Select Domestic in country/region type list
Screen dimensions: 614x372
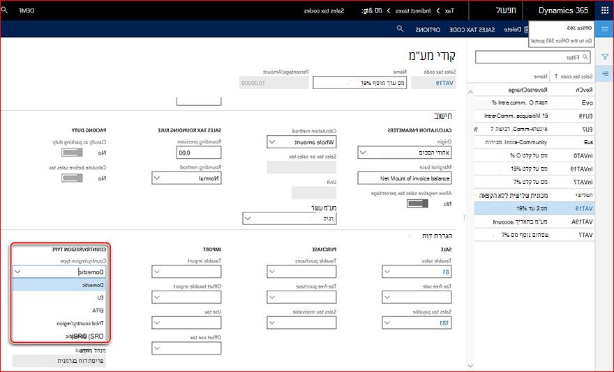pos(59,285)
